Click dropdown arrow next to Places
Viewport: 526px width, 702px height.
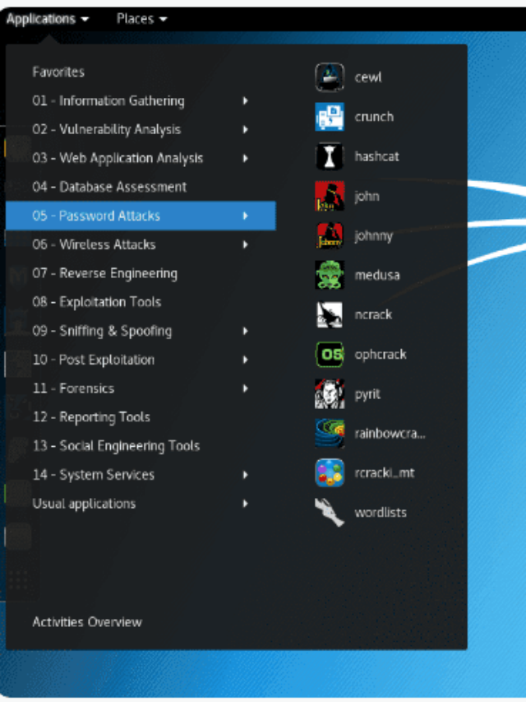164,19
